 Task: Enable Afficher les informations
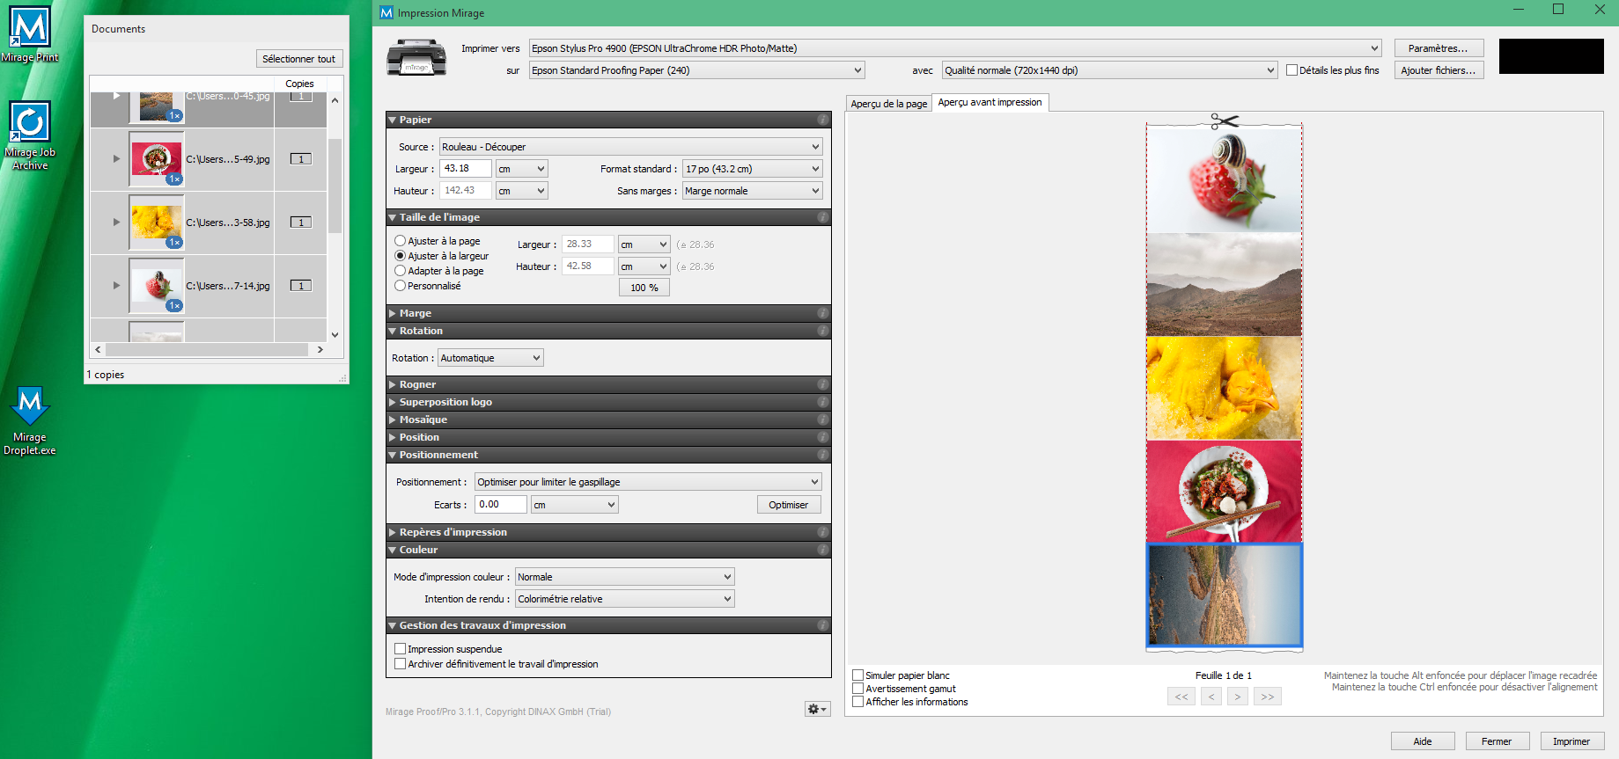pos(857,702)
